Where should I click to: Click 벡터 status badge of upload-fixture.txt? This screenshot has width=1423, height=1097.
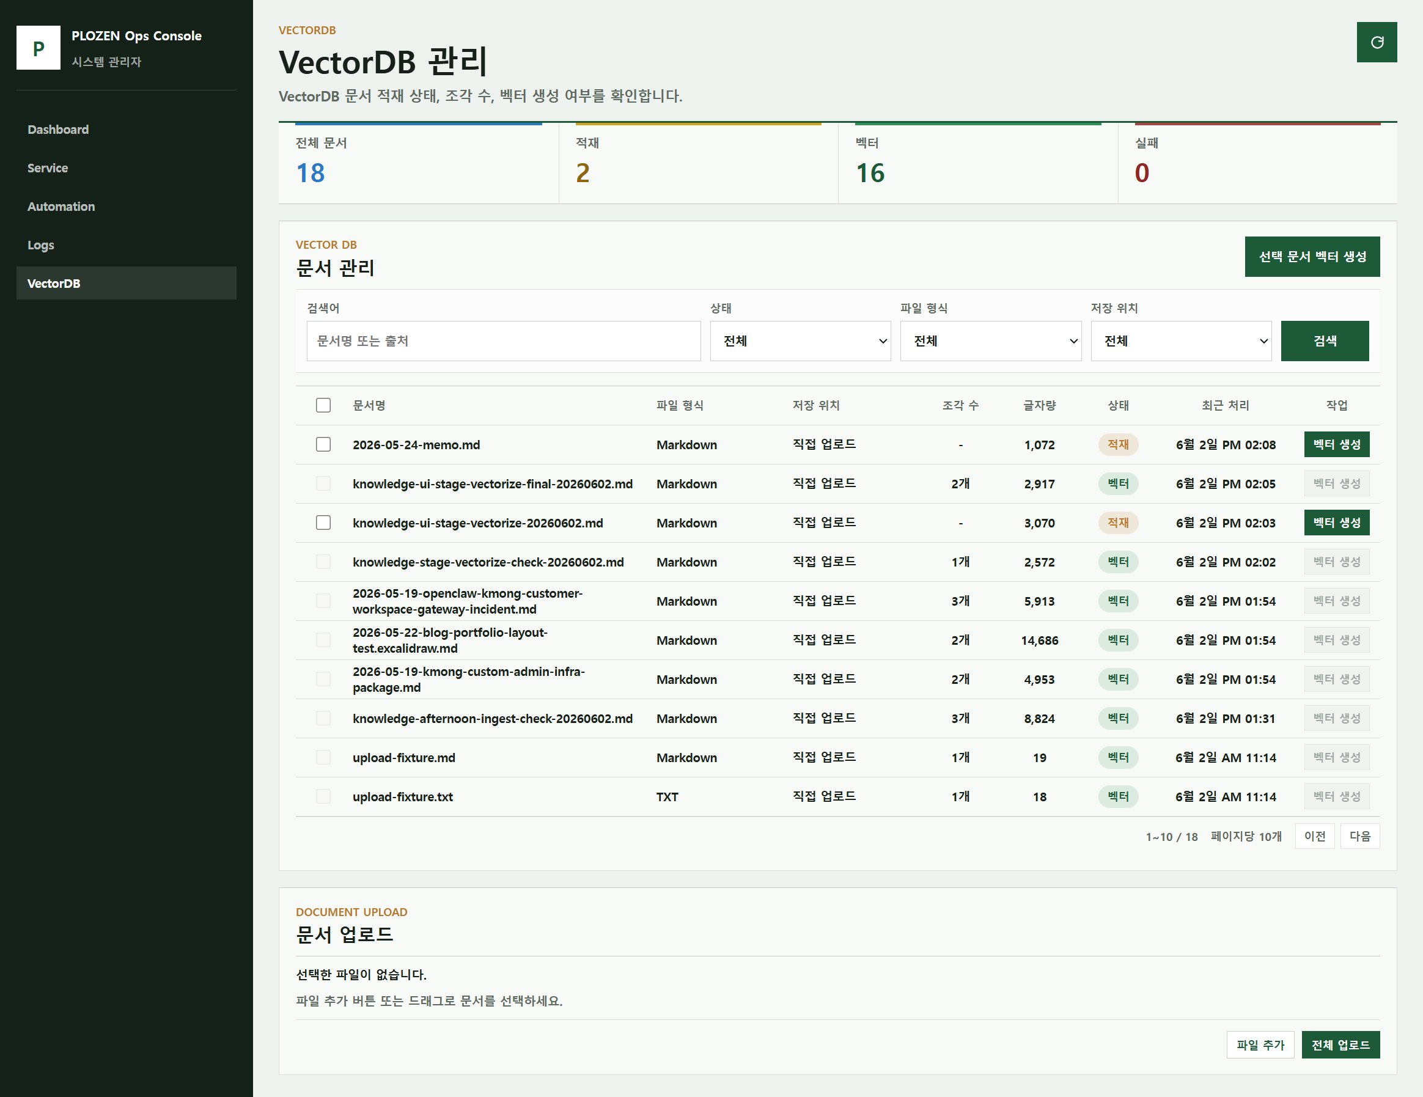[x=1117, y=796]
